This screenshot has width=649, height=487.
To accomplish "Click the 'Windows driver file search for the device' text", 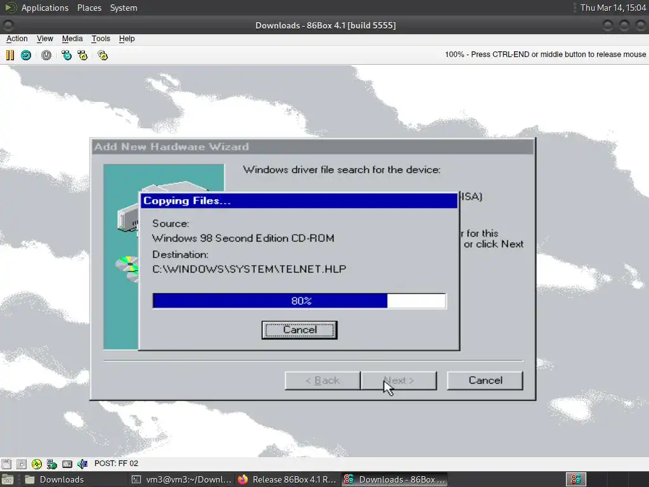I will 342,170.
